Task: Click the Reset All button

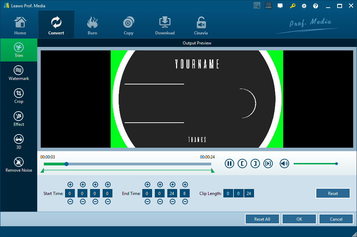Action: tap(262, 219)
